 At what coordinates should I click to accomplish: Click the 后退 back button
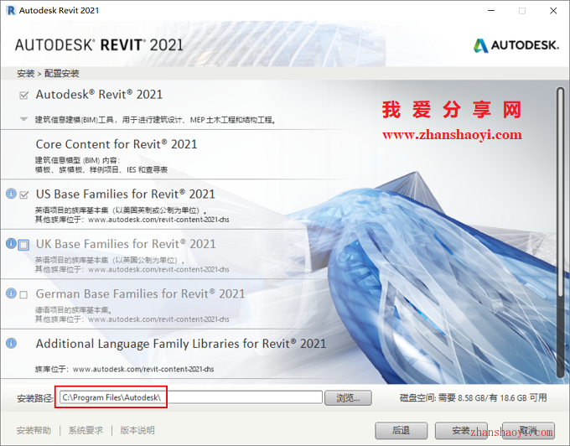coord(401,431)
